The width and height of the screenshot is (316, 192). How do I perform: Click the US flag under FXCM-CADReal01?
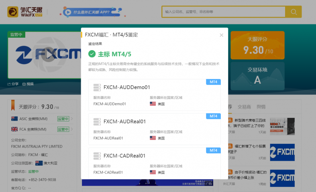click(153, 172)
